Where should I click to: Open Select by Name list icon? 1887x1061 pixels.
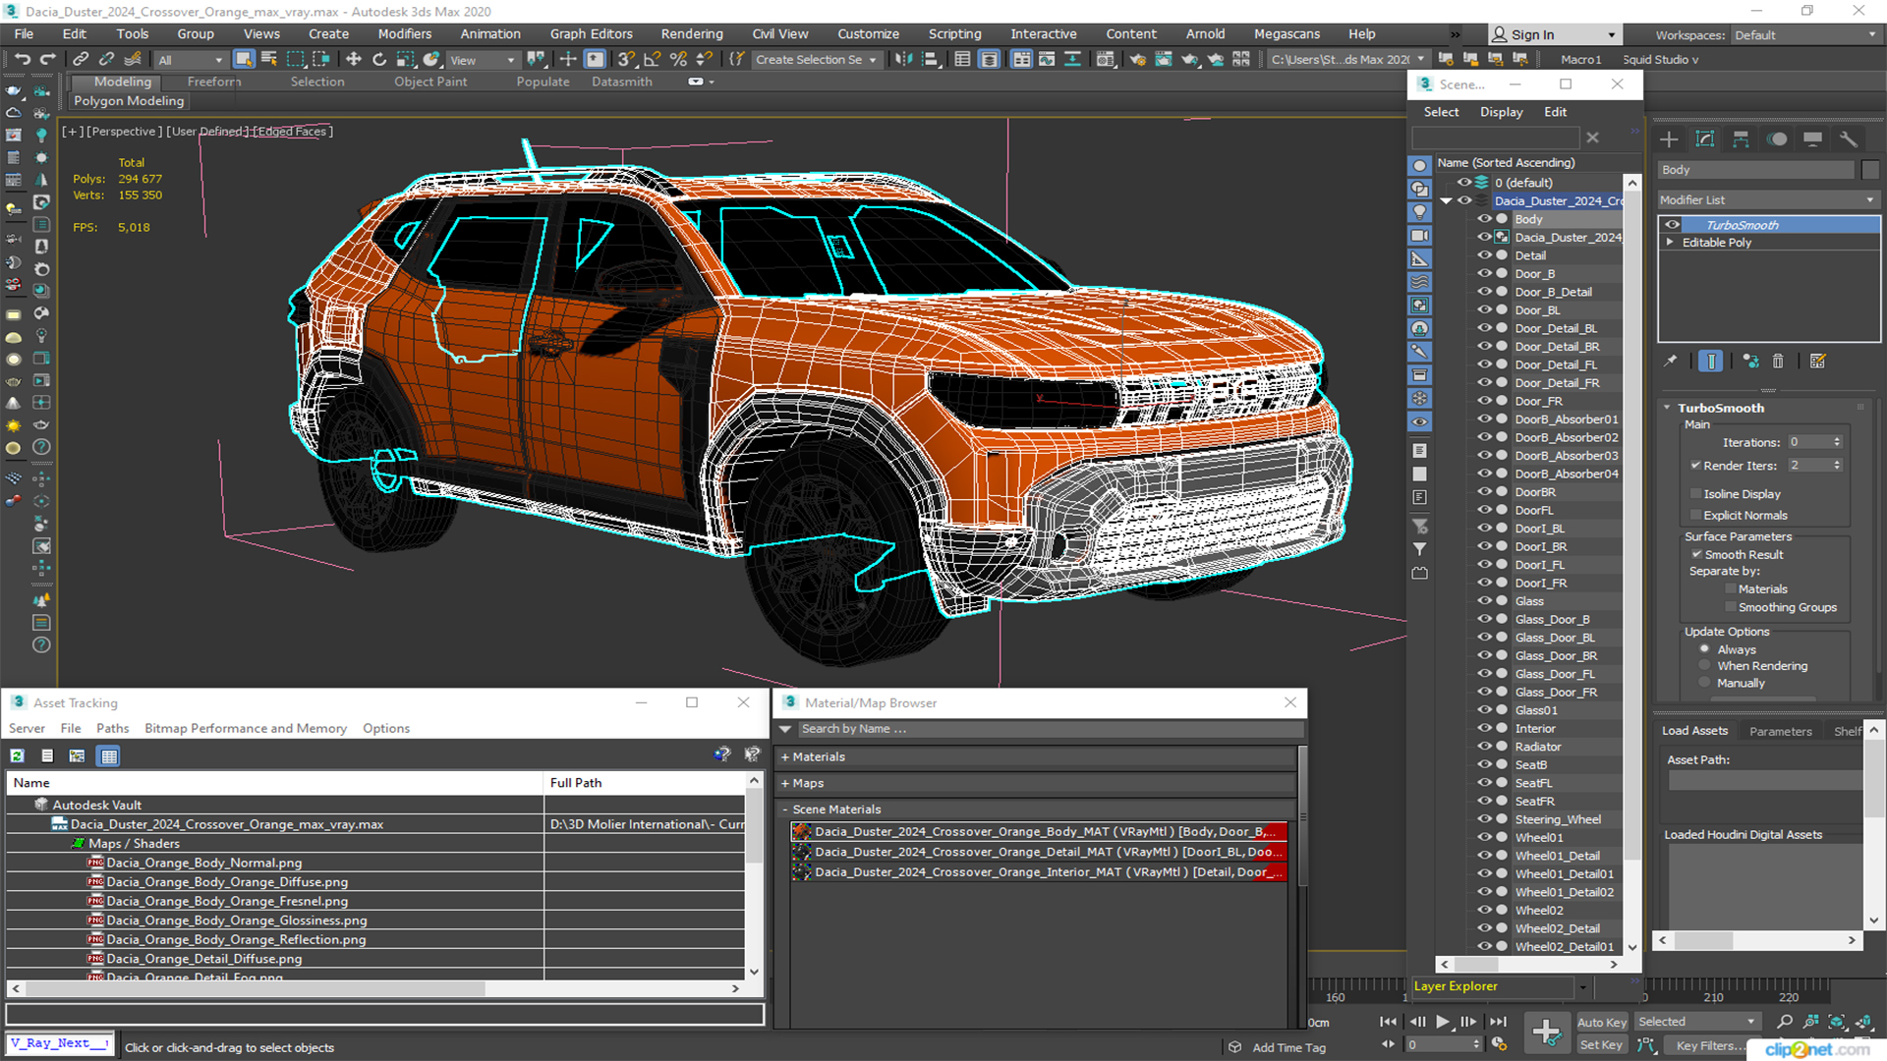pos(268,59)
